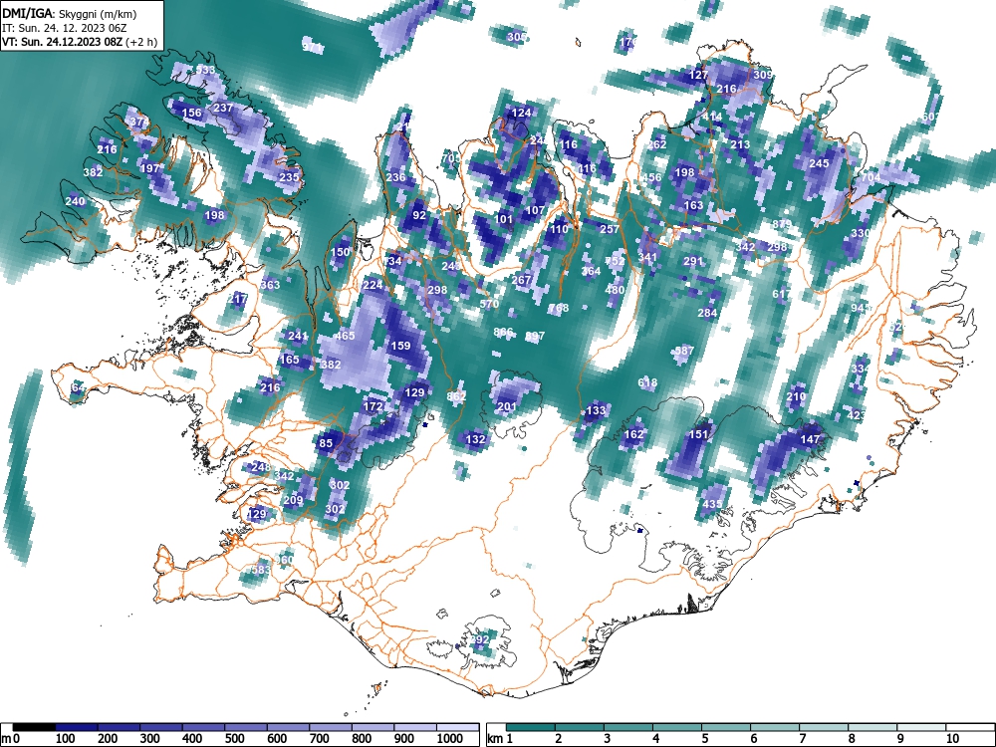Click the visibility value 150 on the map

[341, 252]
